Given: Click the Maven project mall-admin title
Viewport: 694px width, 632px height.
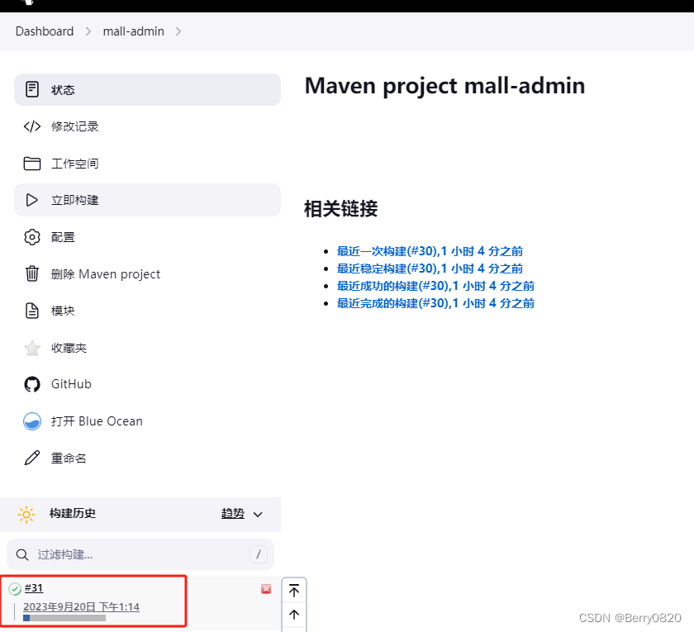Looking at the screenshot, I should pos(444,86).
